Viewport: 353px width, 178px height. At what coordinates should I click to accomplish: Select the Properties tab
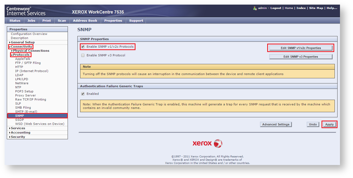click(x=113, y=21)
